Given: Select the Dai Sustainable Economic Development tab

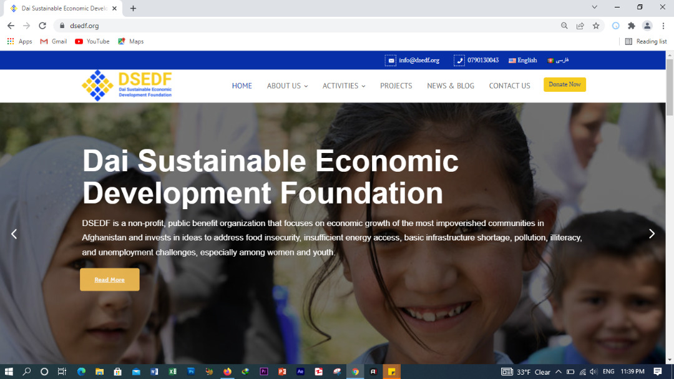Looking at the screenshot, I should [64, 8].
